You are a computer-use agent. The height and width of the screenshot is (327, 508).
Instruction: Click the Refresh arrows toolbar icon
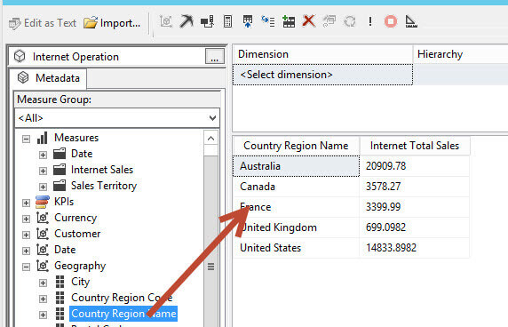point(350,21)
